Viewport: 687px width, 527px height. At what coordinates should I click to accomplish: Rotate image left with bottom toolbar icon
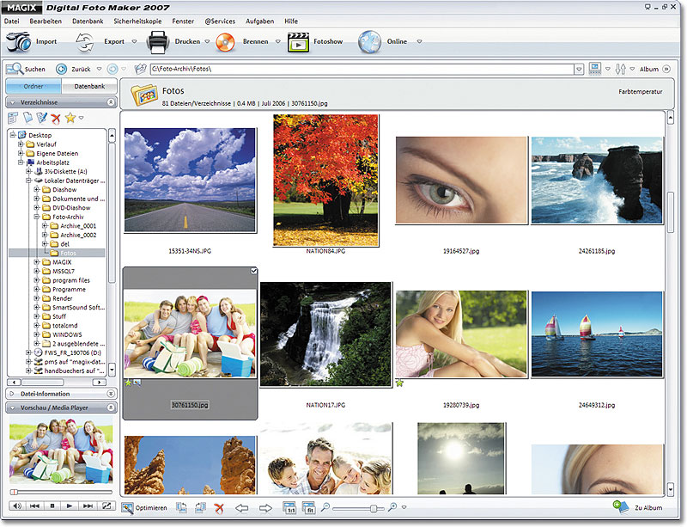tap(181, 508)
